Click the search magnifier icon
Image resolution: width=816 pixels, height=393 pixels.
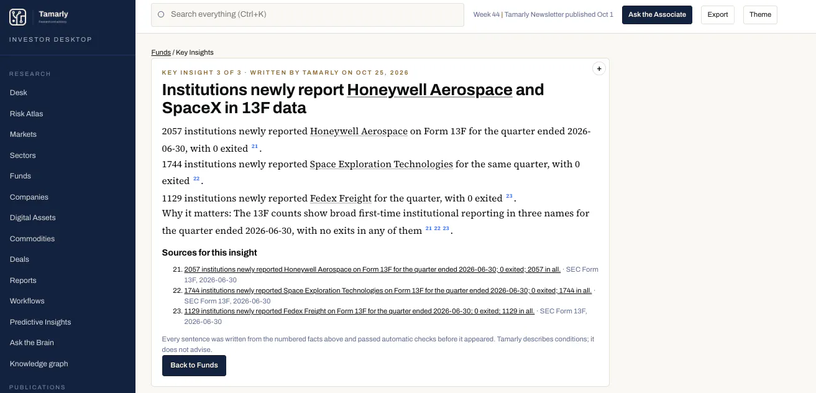[x=161, y=14]
